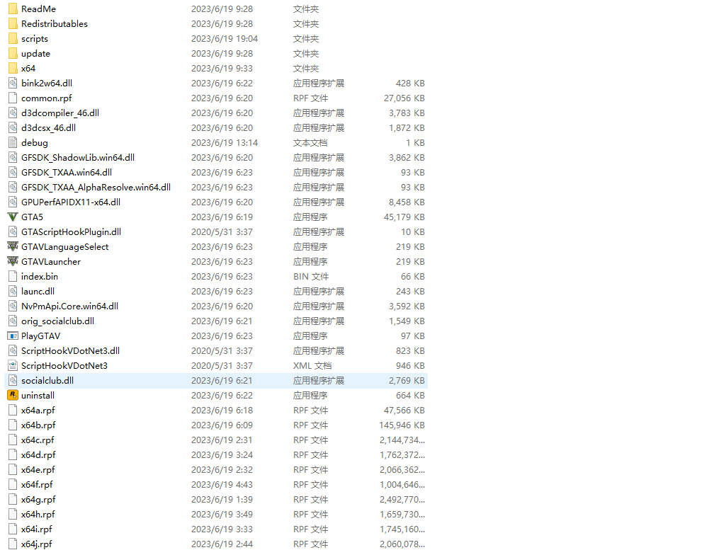Click the GTAVLauncher application icon
The height and width of the screenshot is (550, 714).
(13, 262)
